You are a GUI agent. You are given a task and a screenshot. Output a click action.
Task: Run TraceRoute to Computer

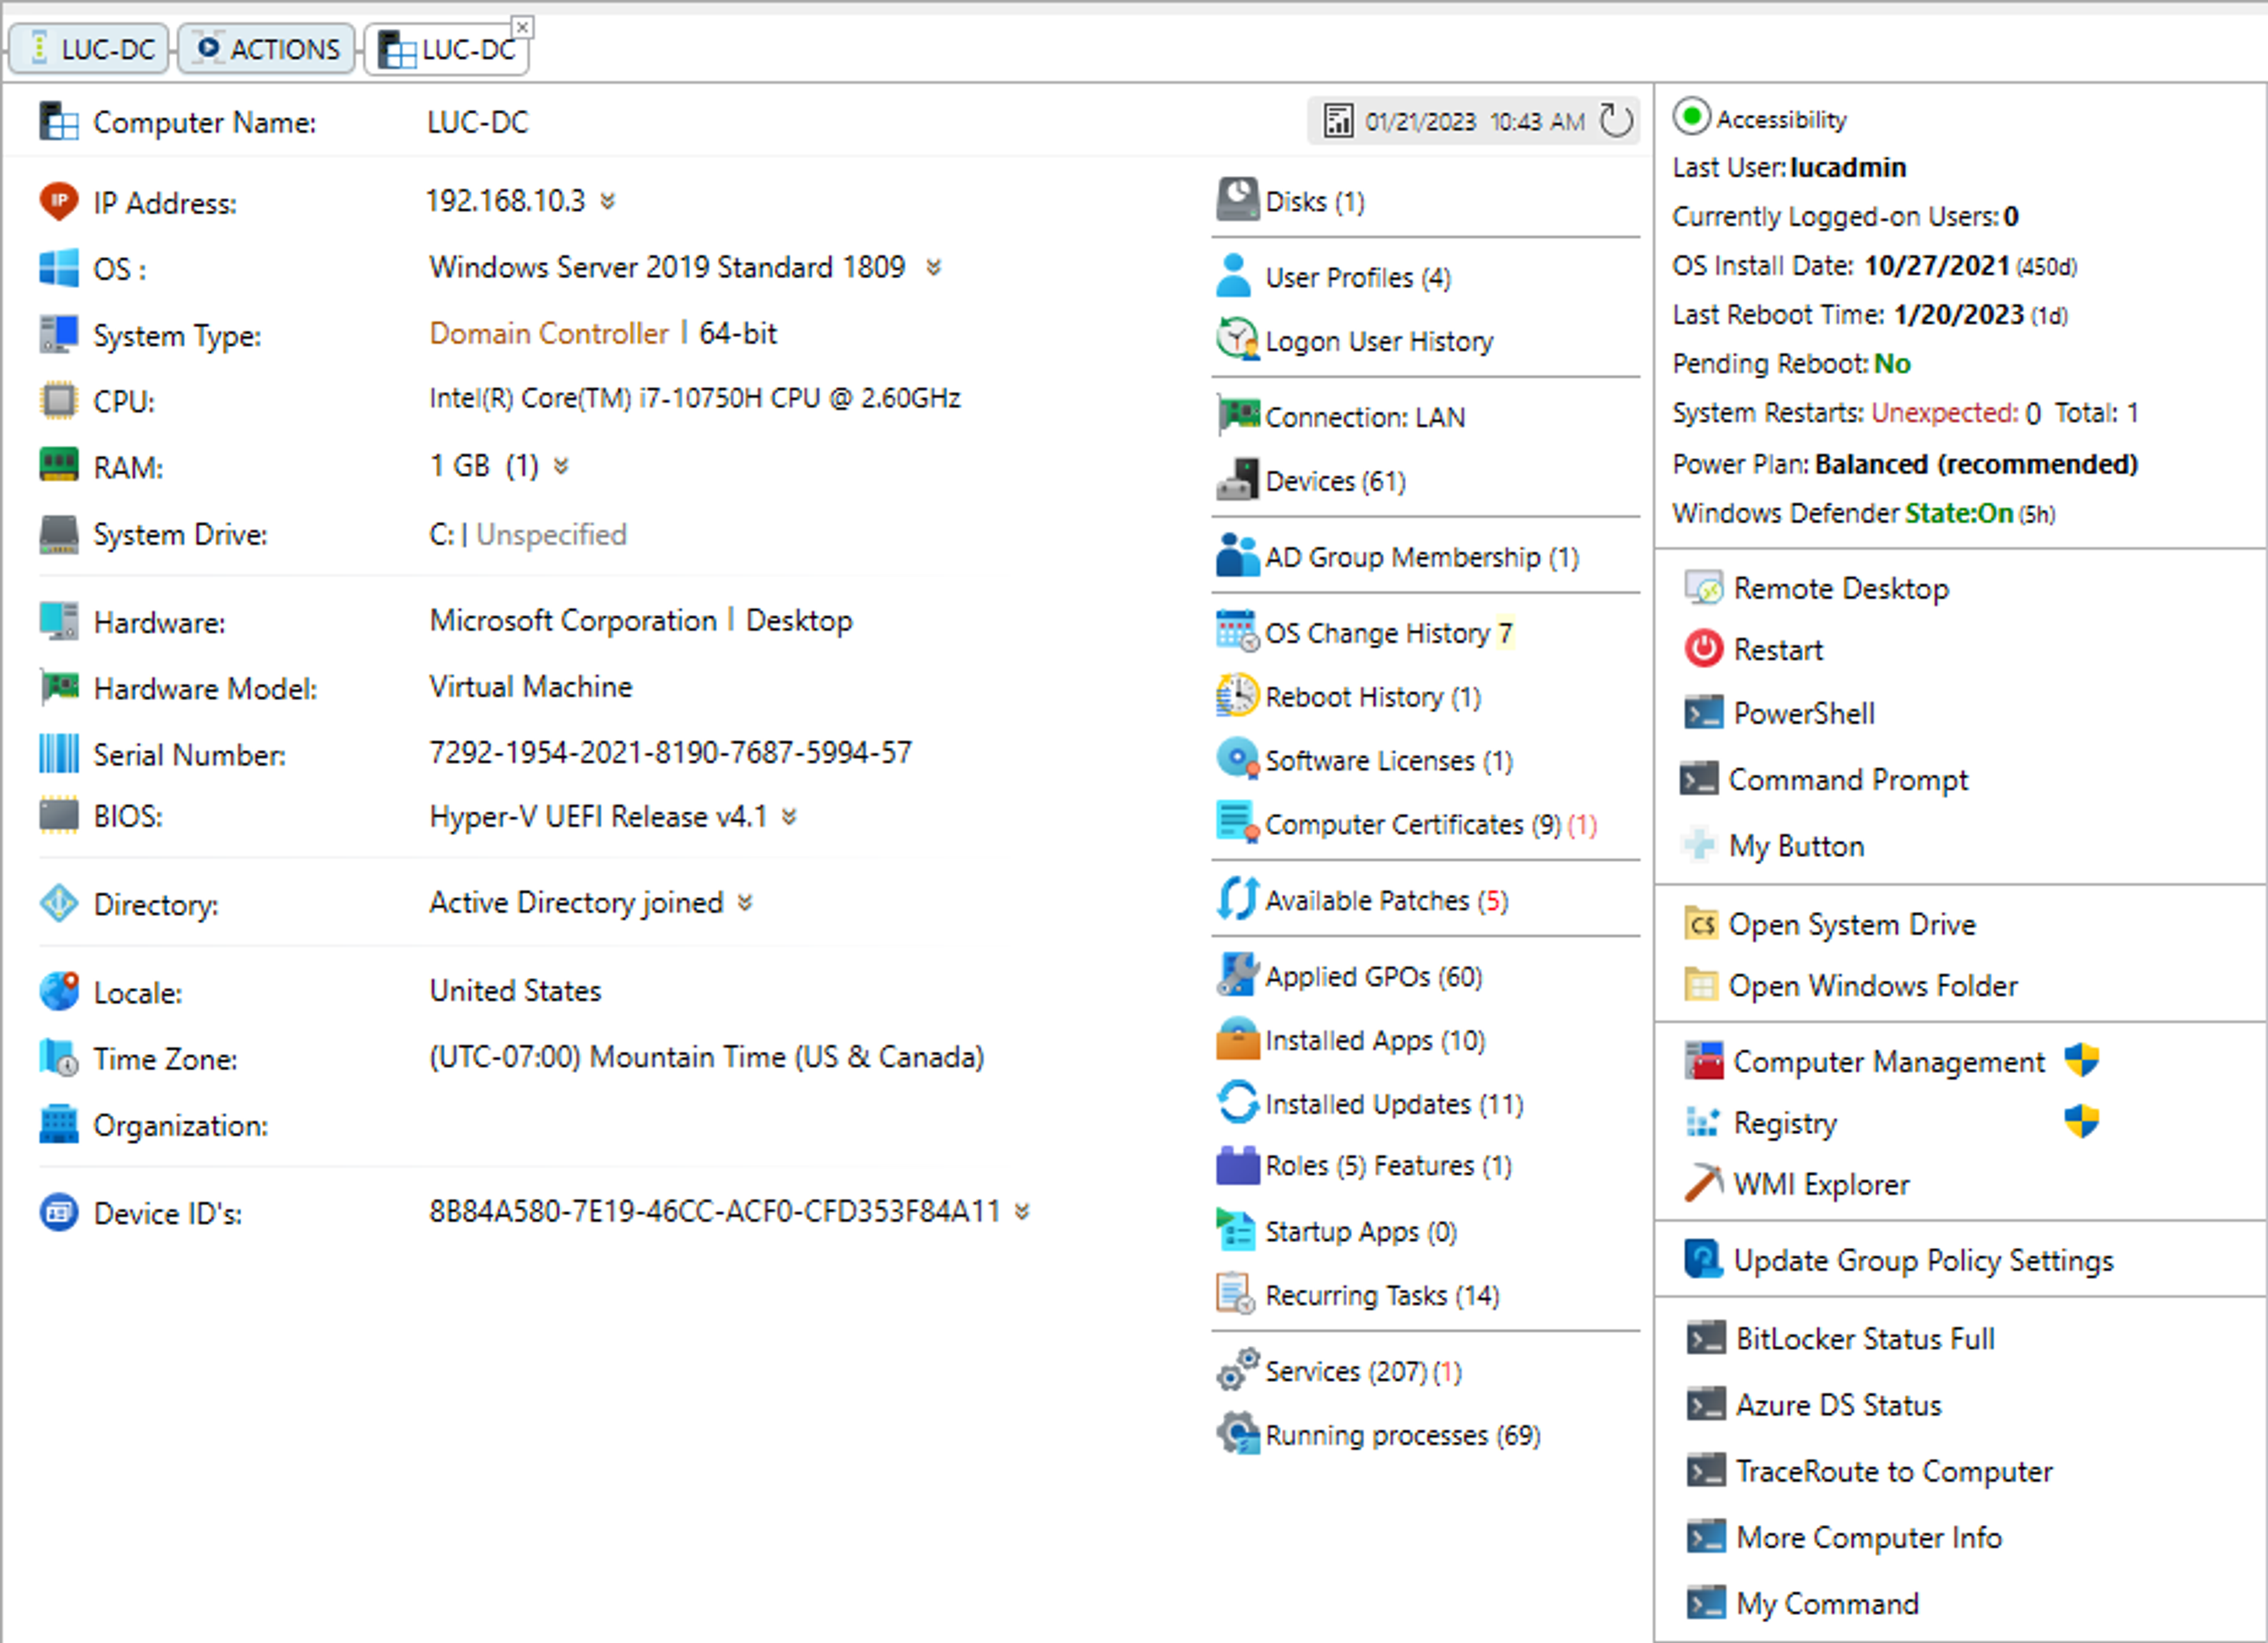pos(1870,1471)
